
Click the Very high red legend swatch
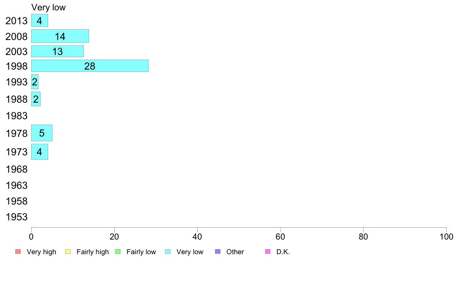pos(18,251)
